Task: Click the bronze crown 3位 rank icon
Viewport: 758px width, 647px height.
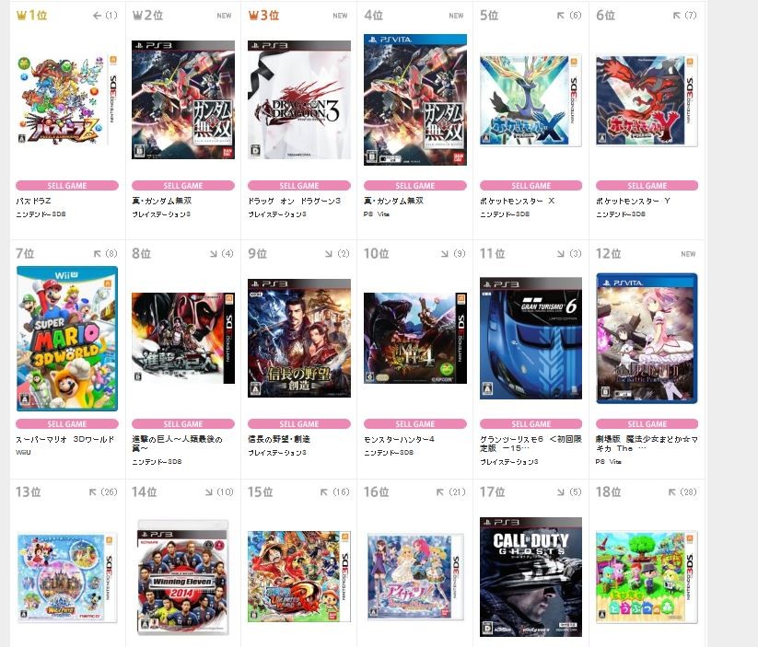Action: tap(253, 16)
